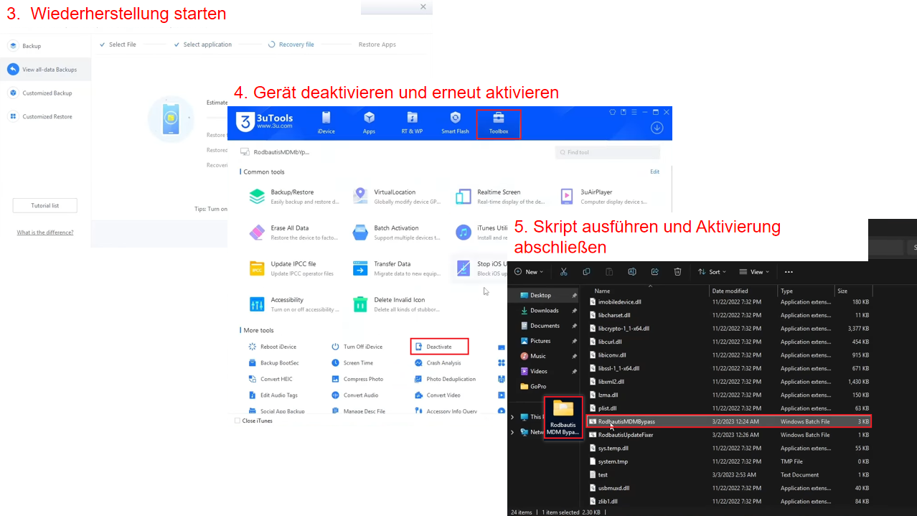917x516 pixels.
Task: Click the Tutorial list button
Action: click(44, 205)
